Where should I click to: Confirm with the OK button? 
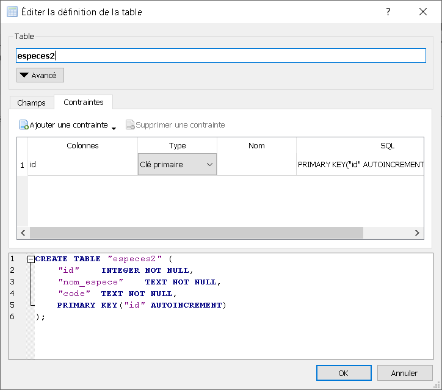[x=344, y=373]
